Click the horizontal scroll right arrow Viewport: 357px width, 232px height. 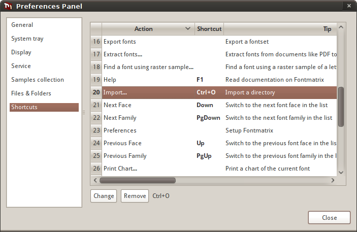[x=333, y=180]
